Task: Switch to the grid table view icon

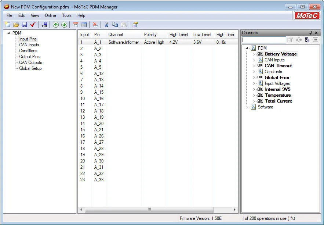Action: pyautogui.click(x=84, y=25)
